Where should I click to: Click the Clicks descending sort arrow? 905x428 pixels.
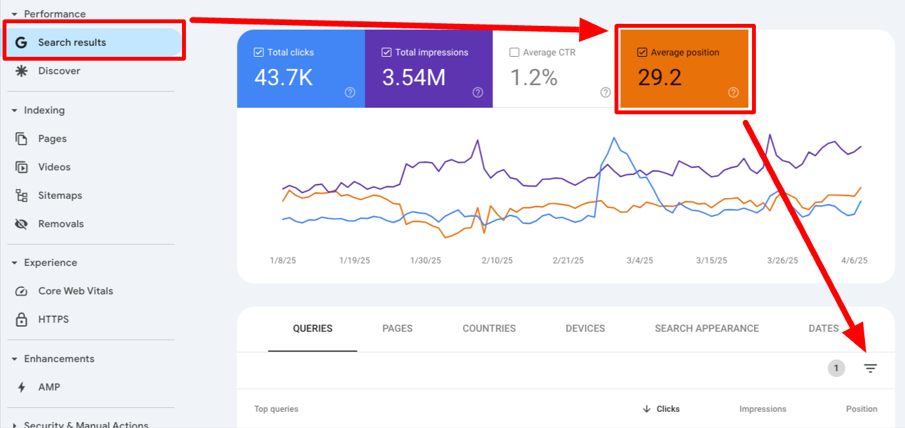pos(647,409)
